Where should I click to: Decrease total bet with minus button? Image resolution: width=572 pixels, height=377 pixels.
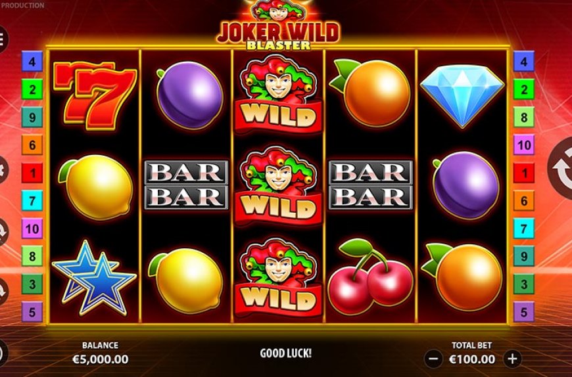tap(433, 359)
